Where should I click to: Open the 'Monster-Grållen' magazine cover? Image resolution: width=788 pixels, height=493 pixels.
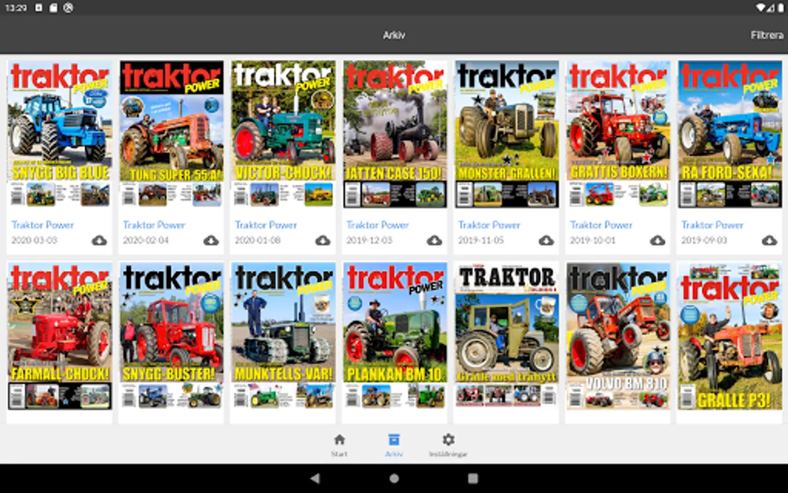pos(507,134)
